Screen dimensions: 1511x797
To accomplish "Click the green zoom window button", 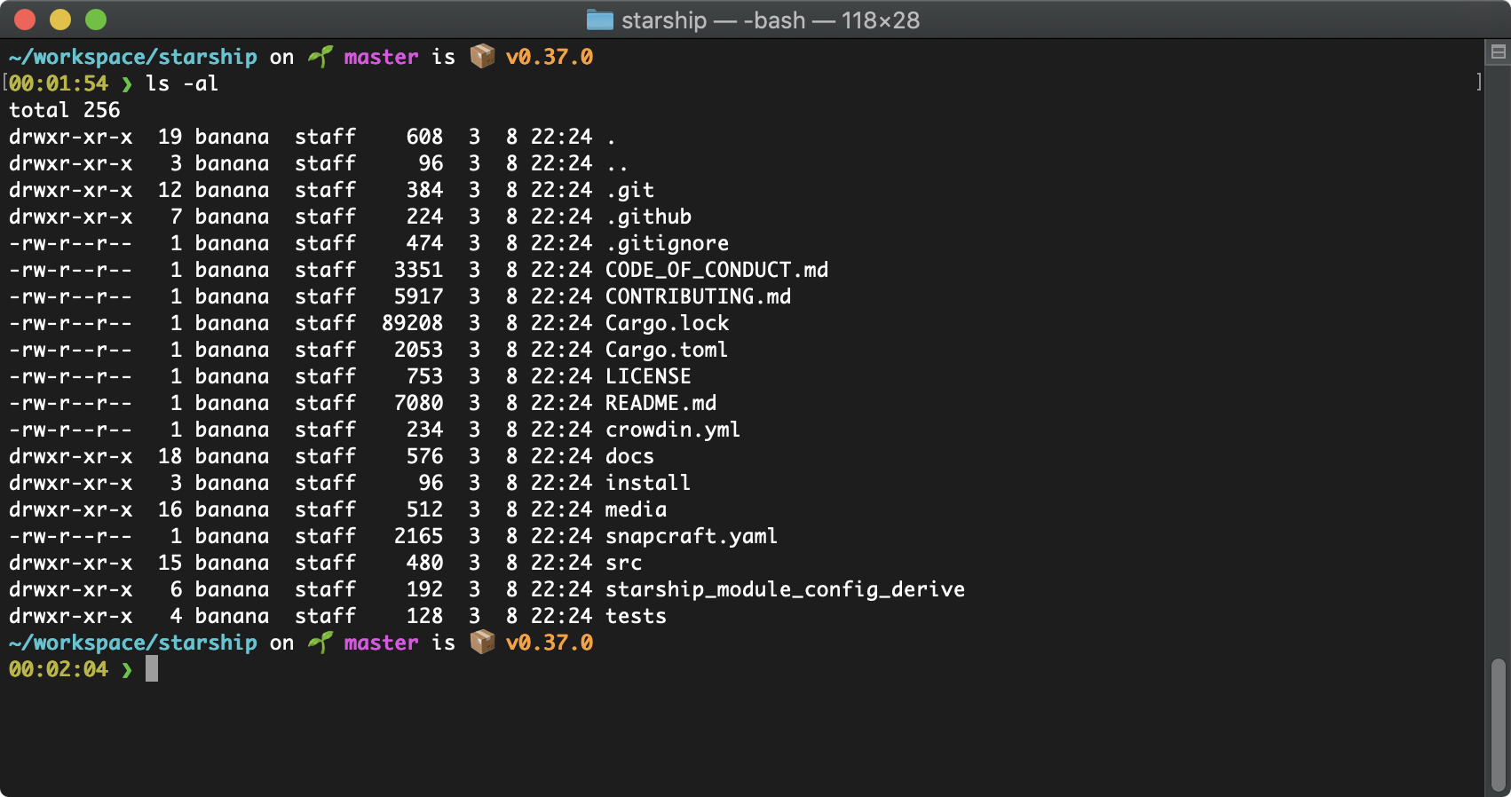I will [96, 20].
